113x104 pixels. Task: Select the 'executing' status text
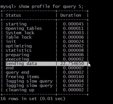pos(17,59)
